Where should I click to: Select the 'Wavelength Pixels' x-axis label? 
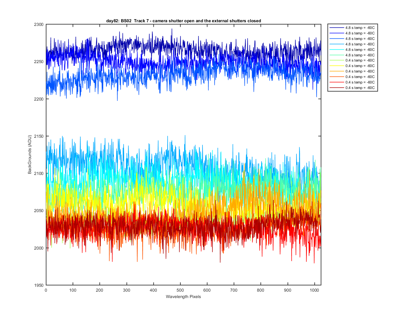[183, 297]
